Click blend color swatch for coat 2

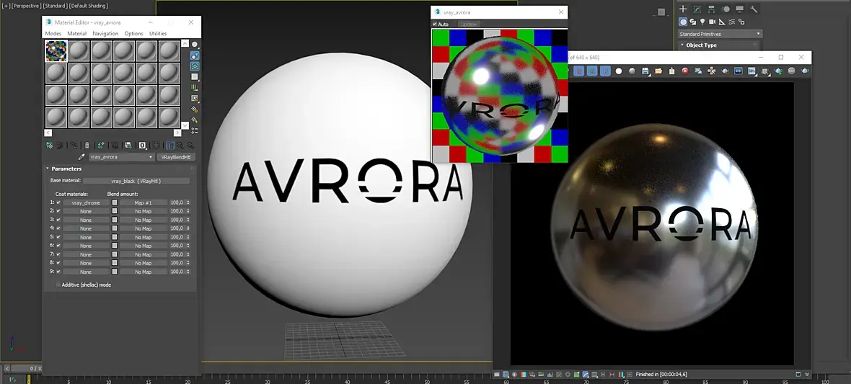[x=115, y=211]
